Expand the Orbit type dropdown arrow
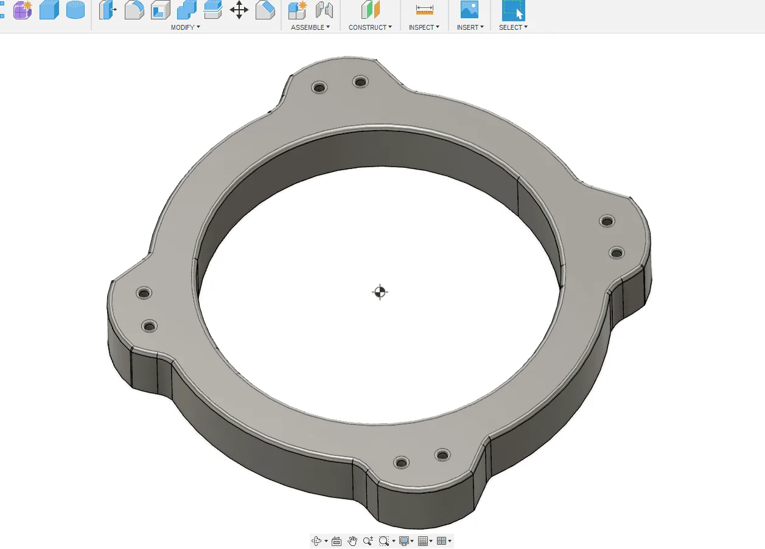 coord(326,541)
